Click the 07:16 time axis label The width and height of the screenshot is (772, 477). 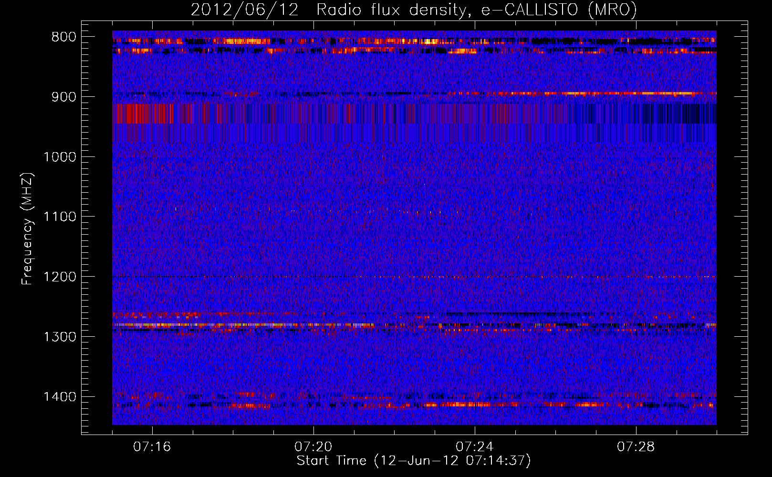pyautogui.click(x=152, y=447)
